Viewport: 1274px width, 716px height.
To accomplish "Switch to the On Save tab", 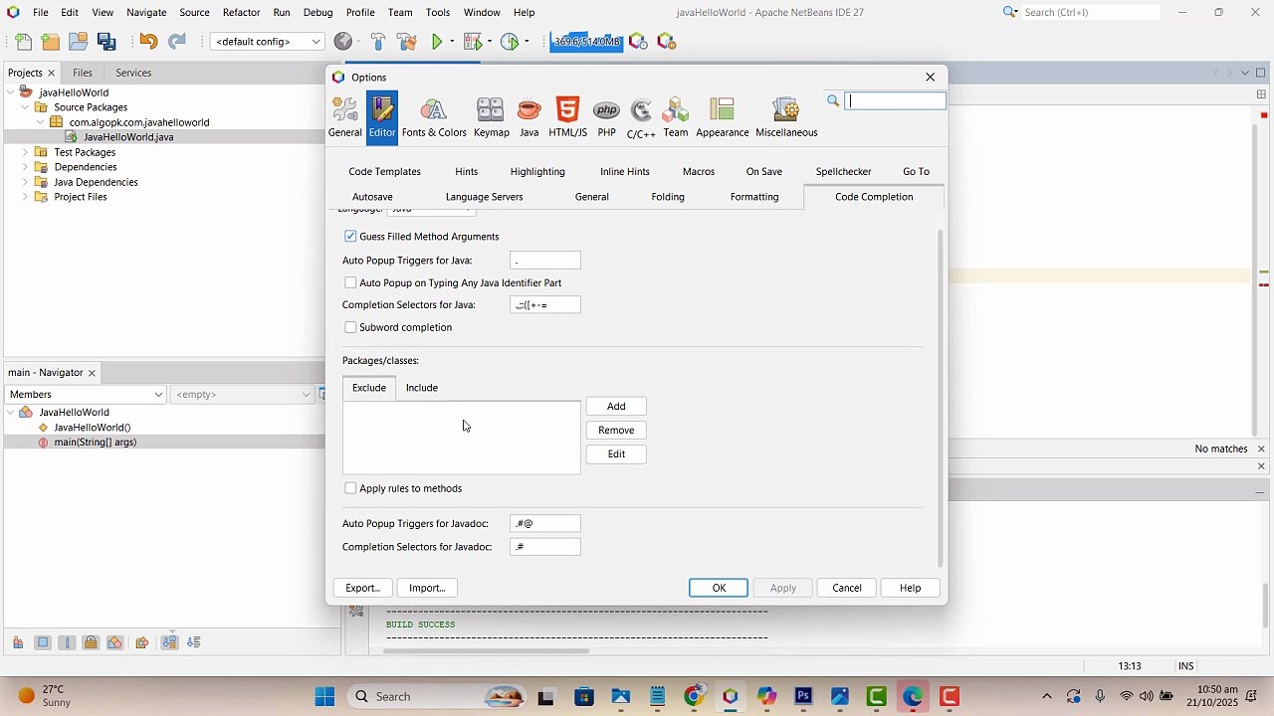I will (x=764, y=172).
